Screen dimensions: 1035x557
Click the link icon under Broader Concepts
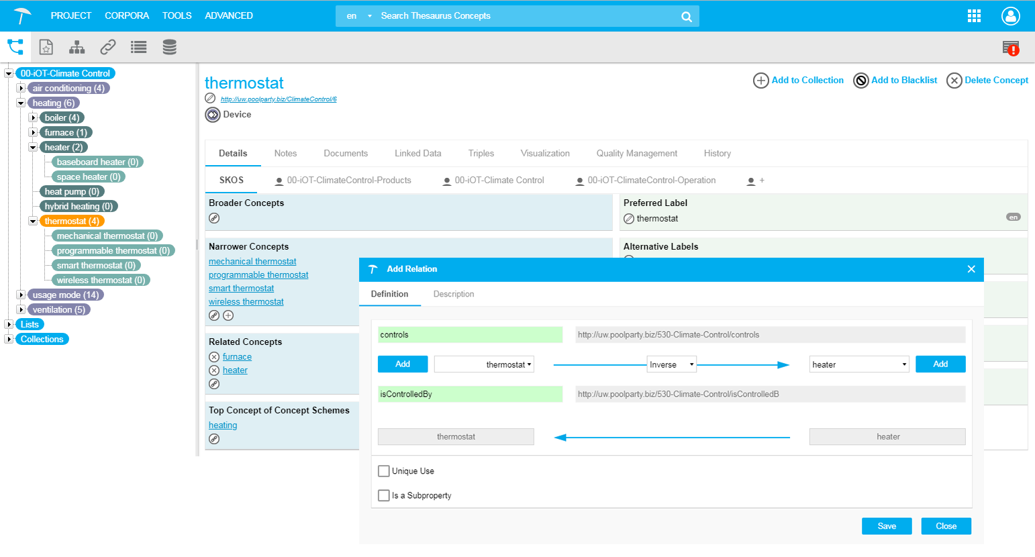(214, 218)
